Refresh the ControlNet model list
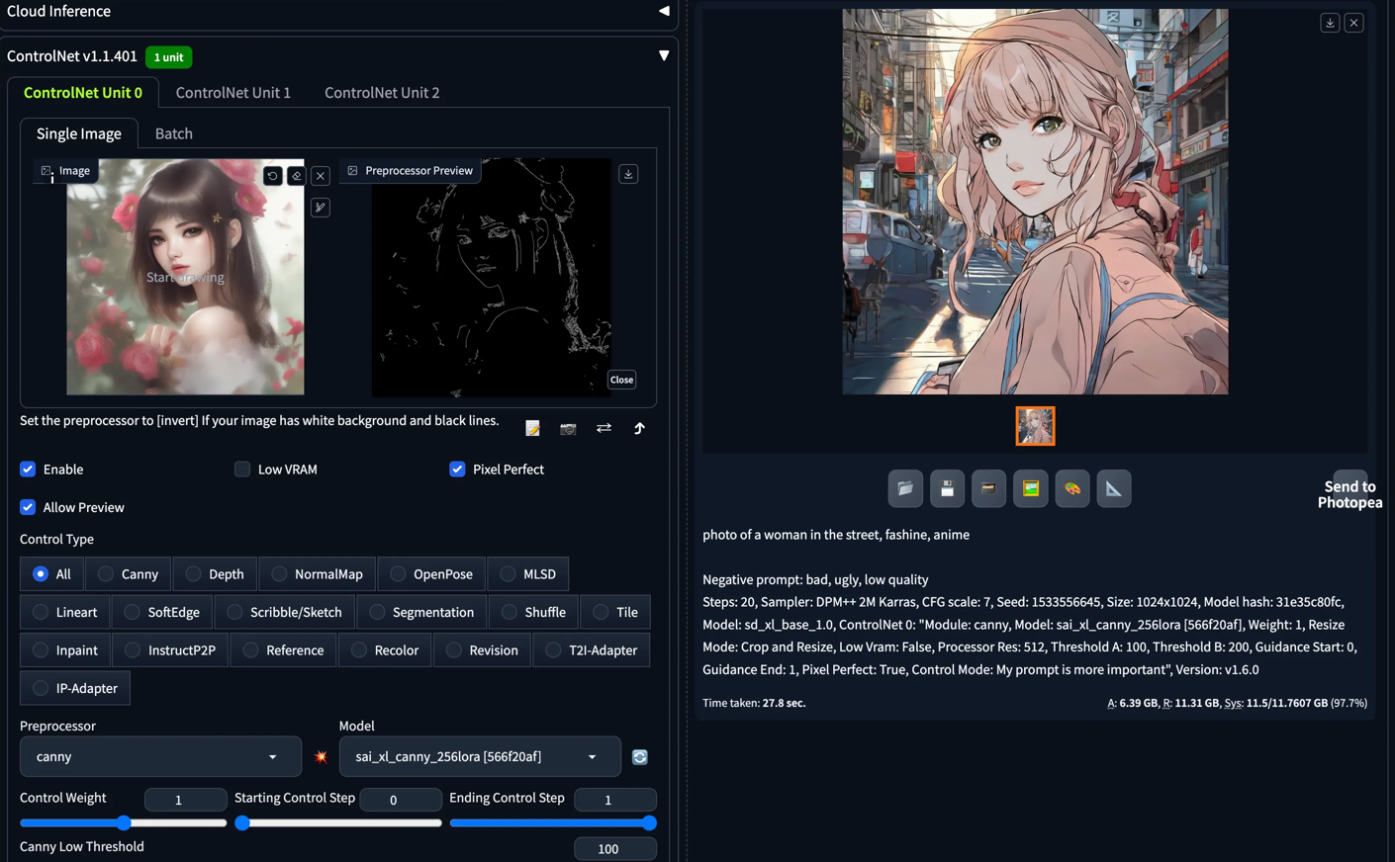This screenshot has width=1395, height=862. click(639, 756)
